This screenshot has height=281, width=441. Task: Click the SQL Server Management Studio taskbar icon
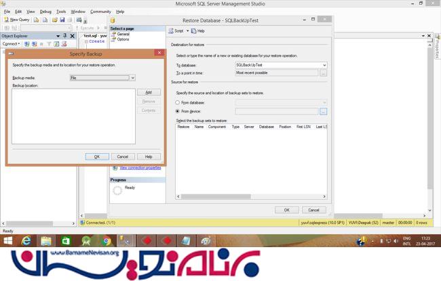[125, 241]
